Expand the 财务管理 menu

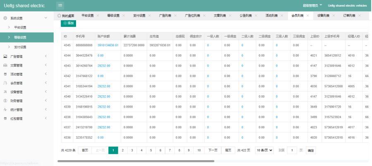pyautogui.click(x=46, y=101)
